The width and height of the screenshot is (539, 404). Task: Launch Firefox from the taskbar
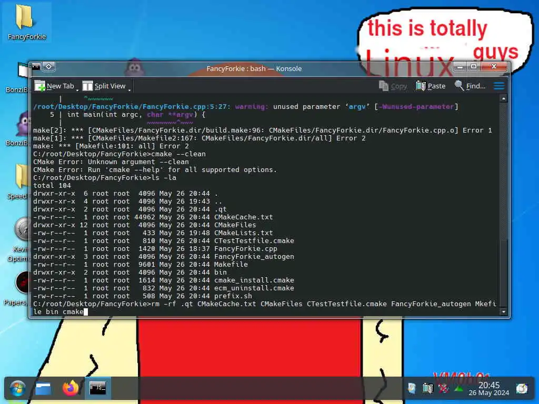(71, 388)
